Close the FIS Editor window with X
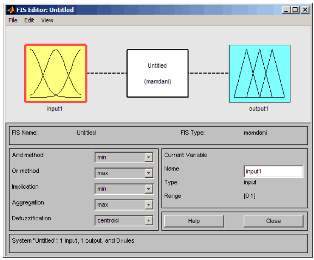Image resolution: width=314 pixels, height=260 pixels. coord(305,10)
